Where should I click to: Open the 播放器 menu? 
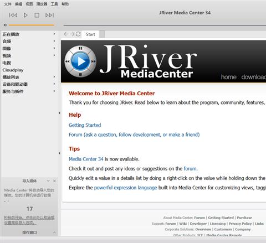coord(42,4)
